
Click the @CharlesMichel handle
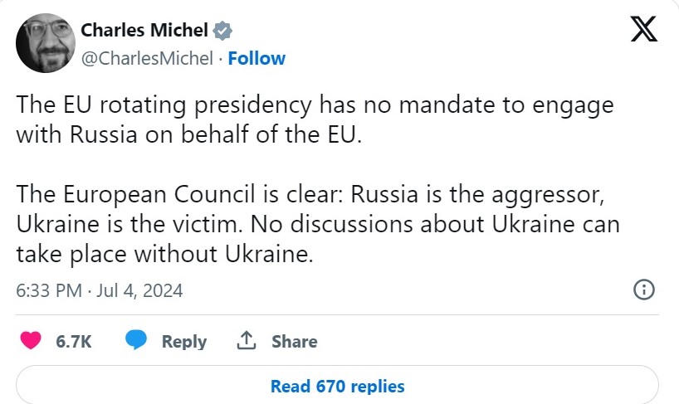147,58
